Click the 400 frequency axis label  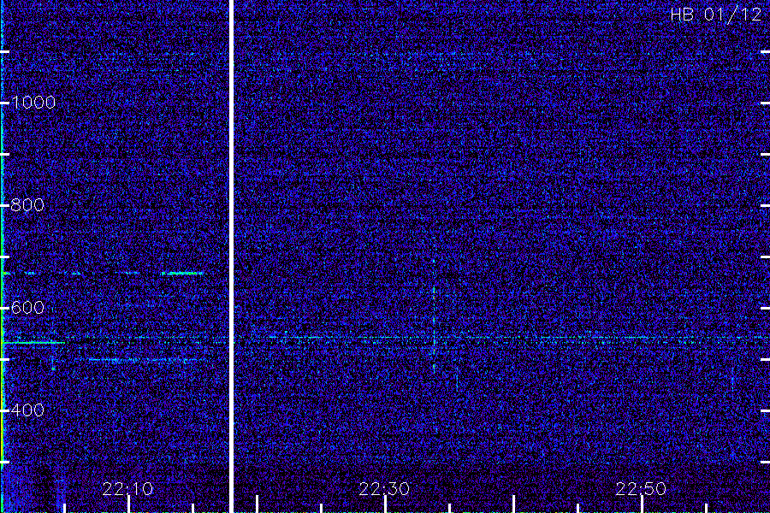tap(27, 410)
